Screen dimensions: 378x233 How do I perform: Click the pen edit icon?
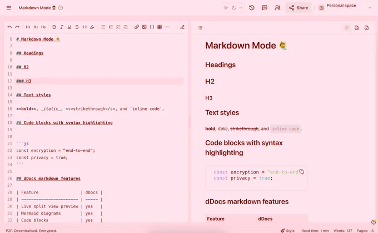click(x=182, y=27)
